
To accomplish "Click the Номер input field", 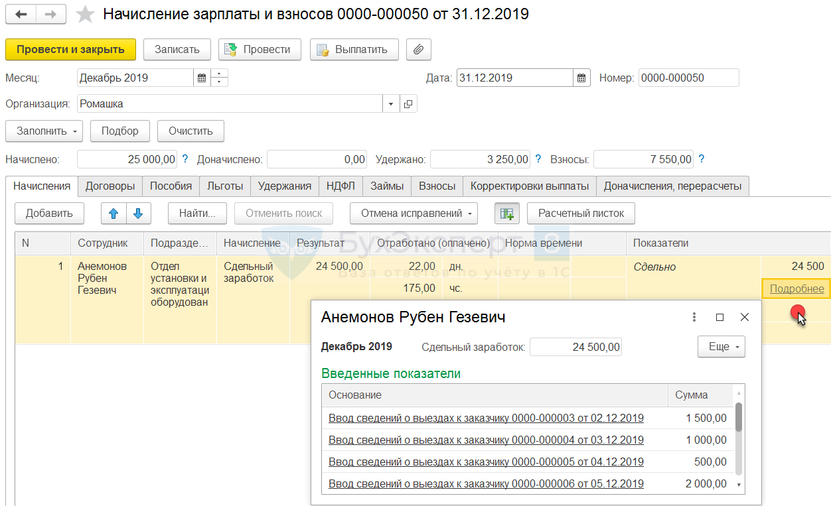I will 688,78.
